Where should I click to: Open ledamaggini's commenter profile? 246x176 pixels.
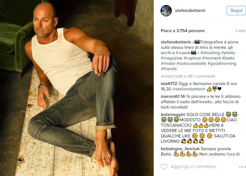coord(173,114)
